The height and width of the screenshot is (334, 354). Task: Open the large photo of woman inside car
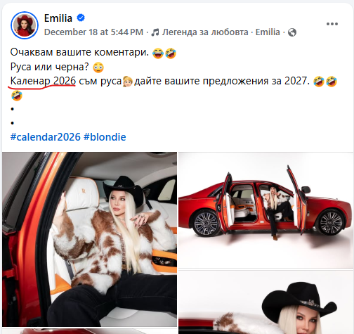(x=89, y=239)
